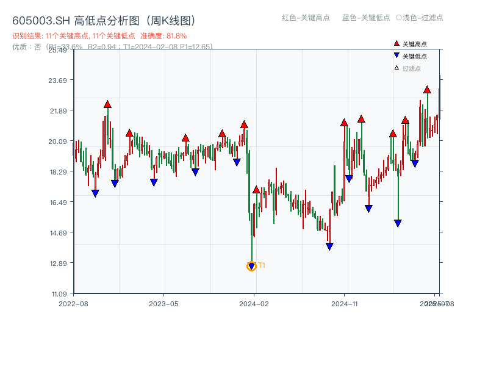The width and height of the screenshot is (488, 366).
Task: Click the 关键高点 legend text
Action: (415, 44)
